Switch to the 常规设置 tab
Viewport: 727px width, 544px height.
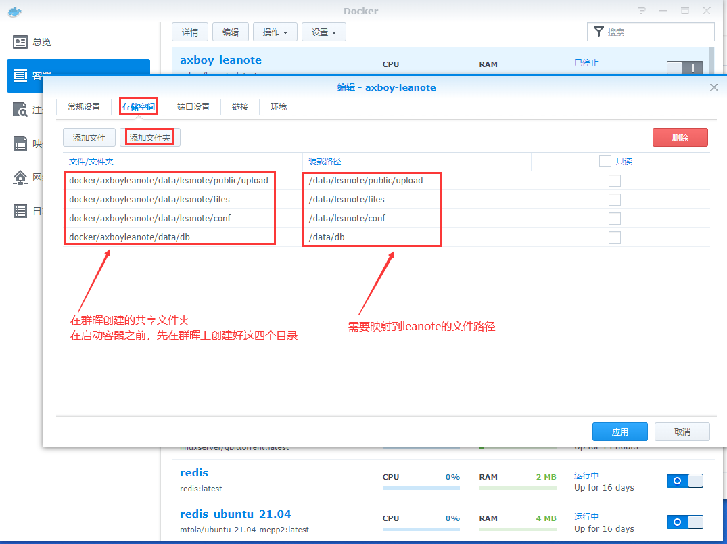pyautogui.click(x=84, y=107)
